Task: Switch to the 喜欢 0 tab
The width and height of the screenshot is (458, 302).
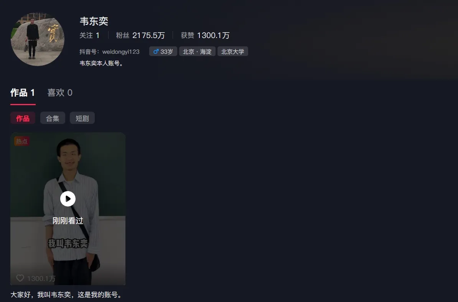Action: click(60, 92)
